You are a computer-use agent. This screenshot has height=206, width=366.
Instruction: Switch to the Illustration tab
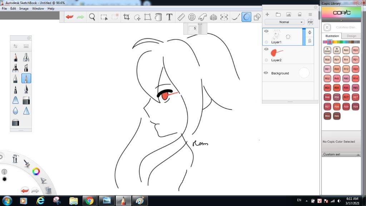(332, 36)
